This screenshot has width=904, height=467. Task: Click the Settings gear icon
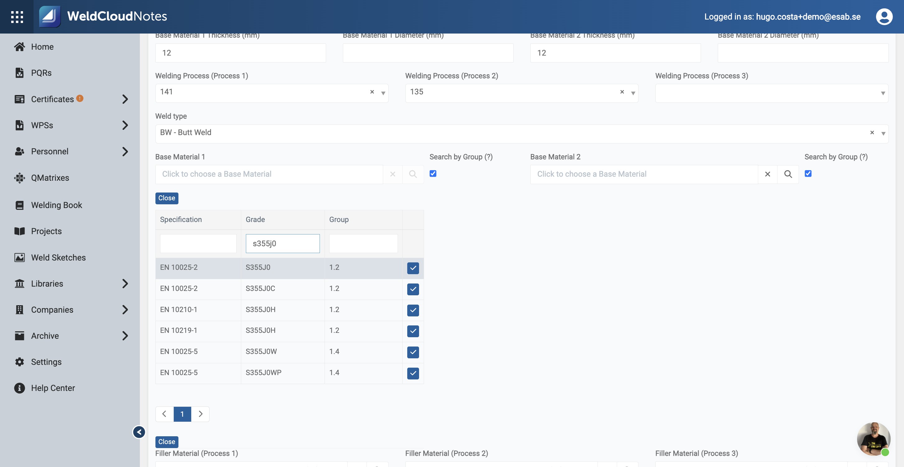pos(20,362)
